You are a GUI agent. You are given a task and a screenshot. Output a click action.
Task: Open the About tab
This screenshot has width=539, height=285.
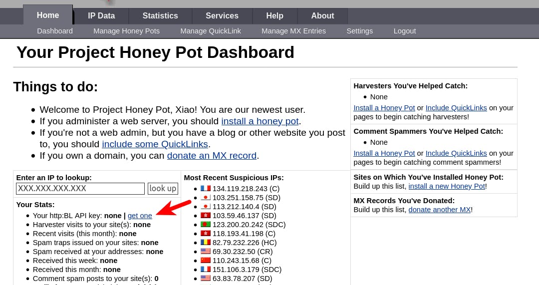pos(322,16)
